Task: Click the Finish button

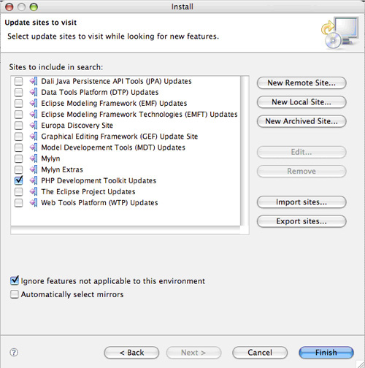Action: pos(326,353)
